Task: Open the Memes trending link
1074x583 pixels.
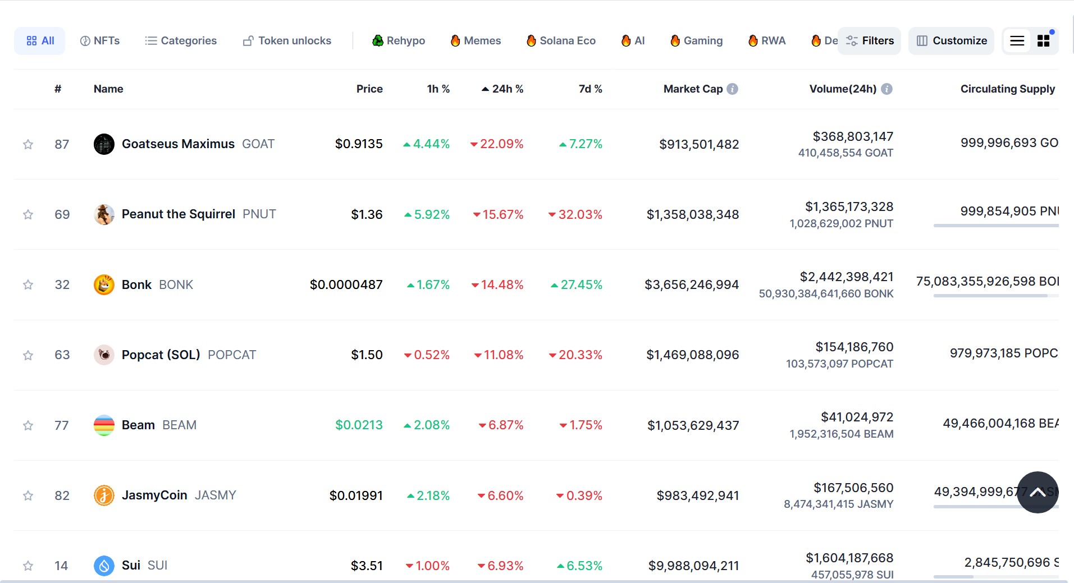Action: click(x=476, y=41)
